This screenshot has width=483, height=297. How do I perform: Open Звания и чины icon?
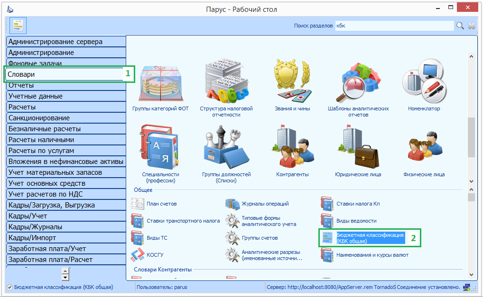[292, 81]
